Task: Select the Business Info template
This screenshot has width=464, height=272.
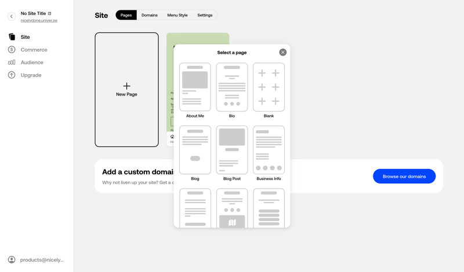Action: (x=269, y=150)
